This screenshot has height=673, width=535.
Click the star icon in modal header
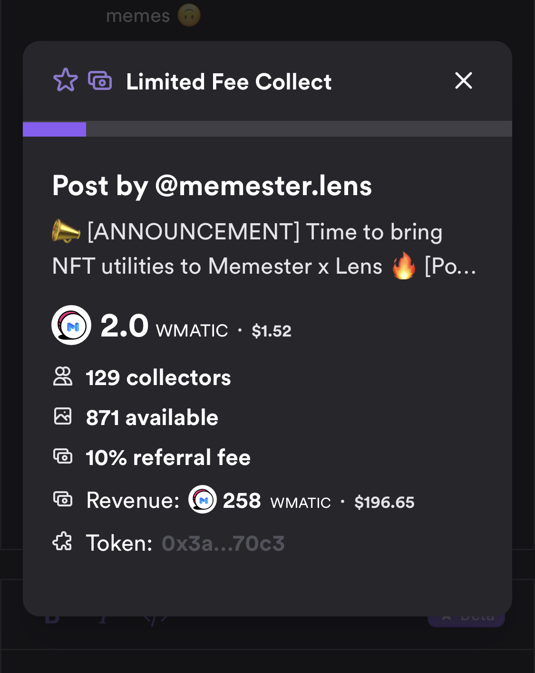click(65, 80)
